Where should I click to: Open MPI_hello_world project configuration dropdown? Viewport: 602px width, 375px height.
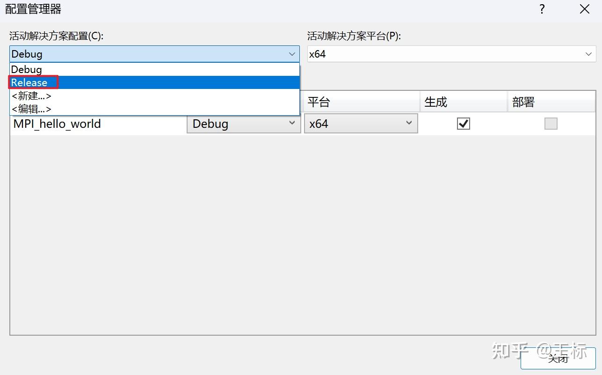(x=243, y=124)
